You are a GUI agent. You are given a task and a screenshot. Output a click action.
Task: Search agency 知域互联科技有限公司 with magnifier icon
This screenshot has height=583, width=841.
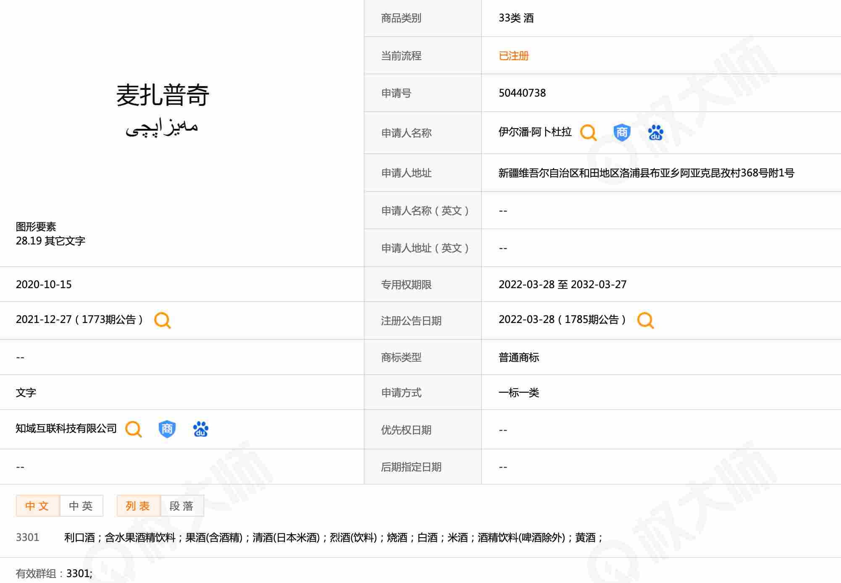pyautogui.click(x=134, y=429)
